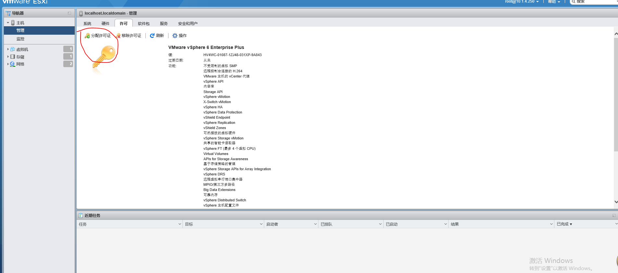618x273 pixels.
Task: Click the Refresh (刷新) icon
Action: (x=152, y=36)
